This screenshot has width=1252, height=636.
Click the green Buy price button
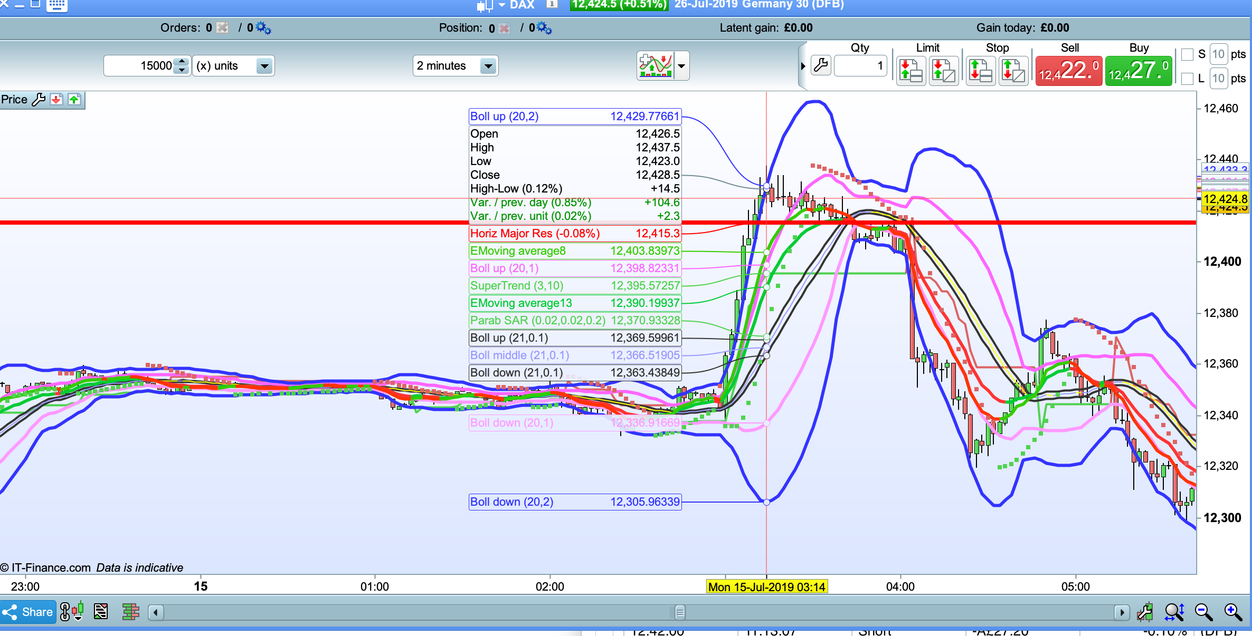pos(1139,71)
